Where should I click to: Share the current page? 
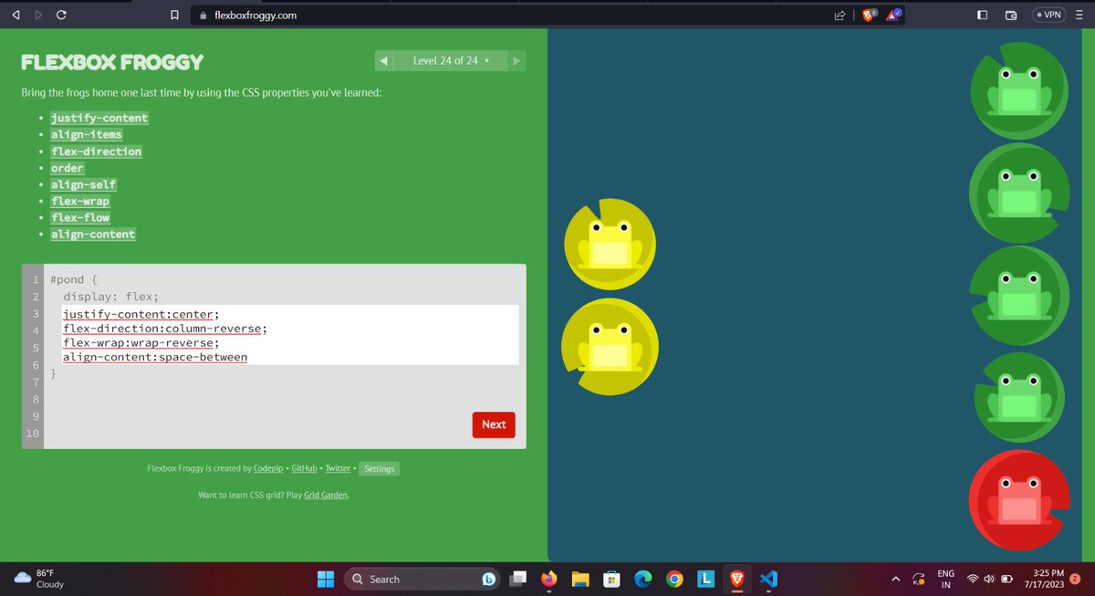(839, 15)
